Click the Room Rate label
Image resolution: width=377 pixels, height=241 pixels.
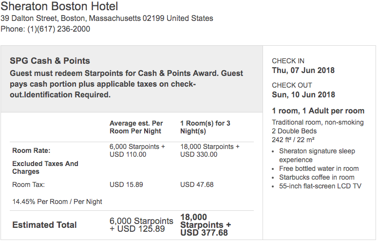[x=31, y=150]
